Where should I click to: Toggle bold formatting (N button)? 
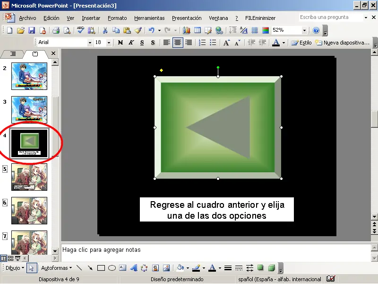(x=120, y=43)
